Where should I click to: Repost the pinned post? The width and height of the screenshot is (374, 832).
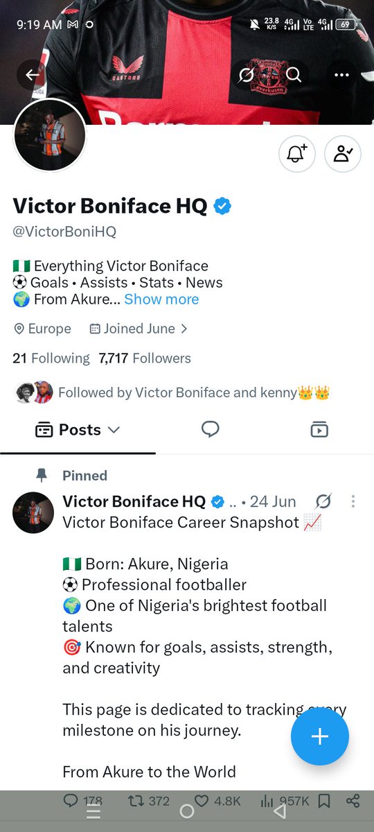[x=148, y=801]
